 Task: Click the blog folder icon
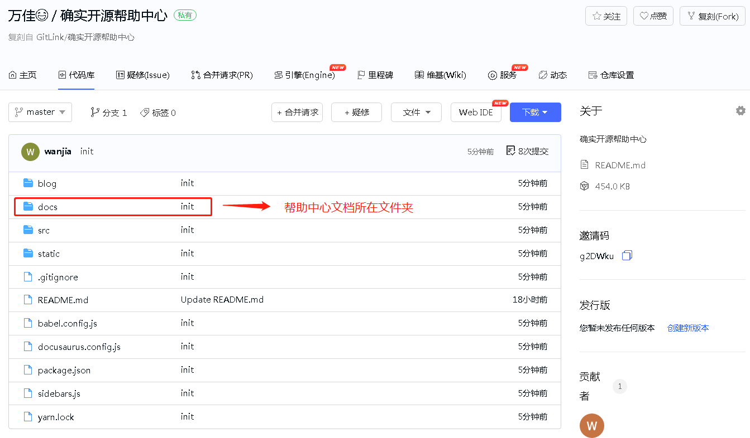point(28,183)
